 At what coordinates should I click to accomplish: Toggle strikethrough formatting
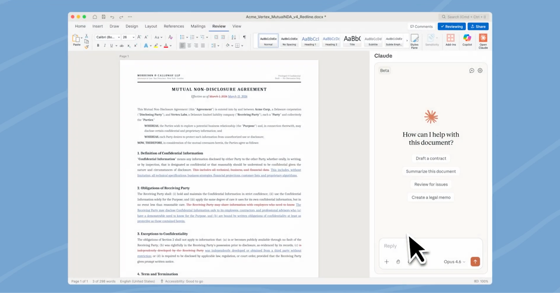point(121,45)
